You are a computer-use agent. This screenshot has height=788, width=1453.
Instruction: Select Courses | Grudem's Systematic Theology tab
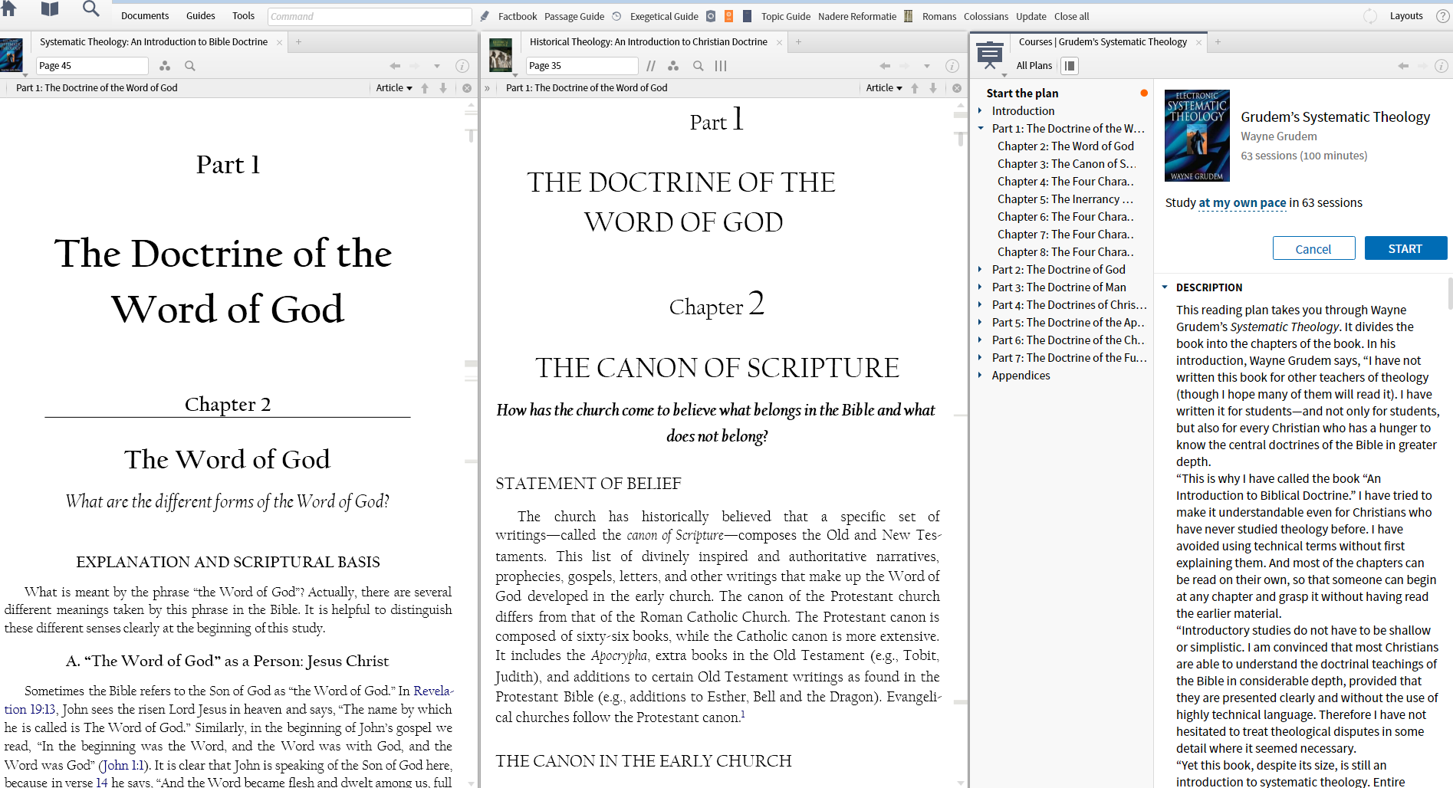pos(1103,42)
